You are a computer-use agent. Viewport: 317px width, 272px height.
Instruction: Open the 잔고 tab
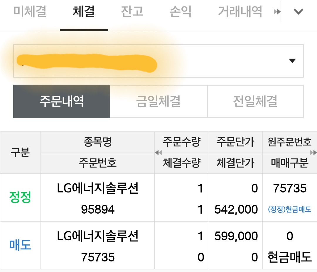coord(132,11)
